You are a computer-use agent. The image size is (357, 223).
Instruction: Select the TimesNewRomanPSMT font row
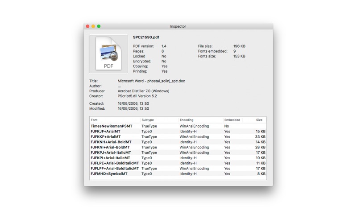click(x=178, y=126)
